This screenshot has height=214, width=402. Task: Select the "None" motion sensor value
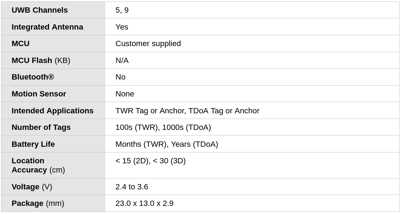(x=125, y=94)
